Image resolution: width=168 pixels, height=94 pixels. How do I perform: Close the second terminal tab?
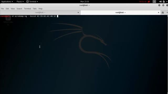tap(159, 13)
